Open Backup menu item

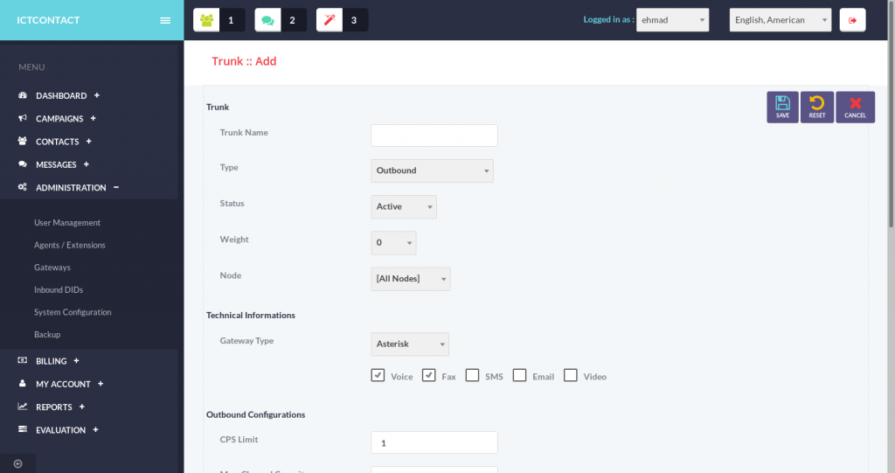coord(47,334)
